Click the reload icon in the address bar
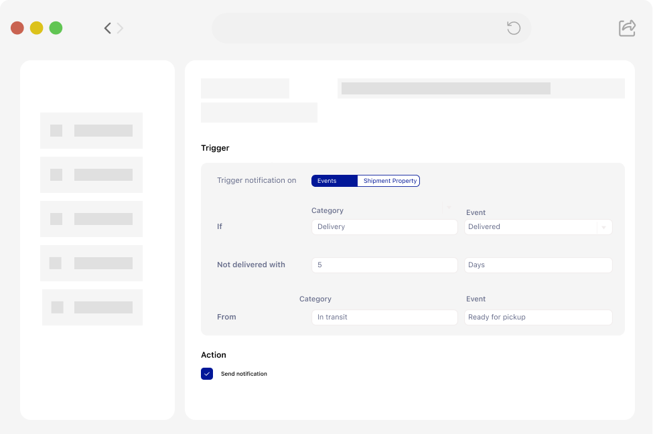Screen dimensions: 653x434 512,28
